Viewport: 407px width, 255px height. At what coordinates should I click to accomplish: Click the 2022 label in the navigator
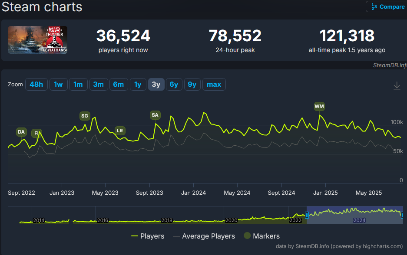point(295,220)
